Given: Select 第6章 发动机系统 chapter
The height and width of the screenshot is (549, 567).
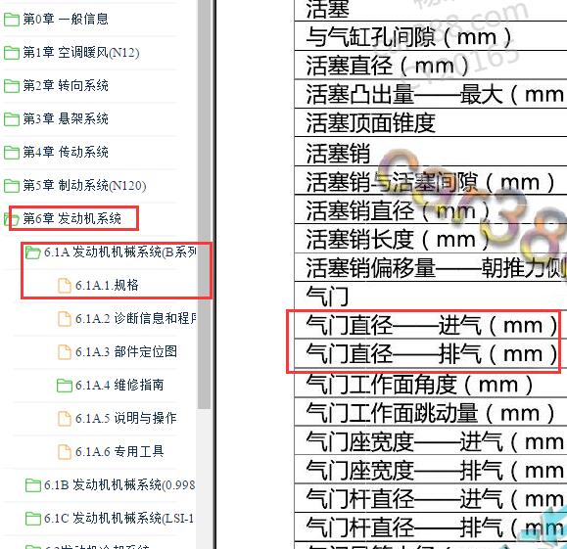Looking at the screenshot, I should [x=71, y=218].
